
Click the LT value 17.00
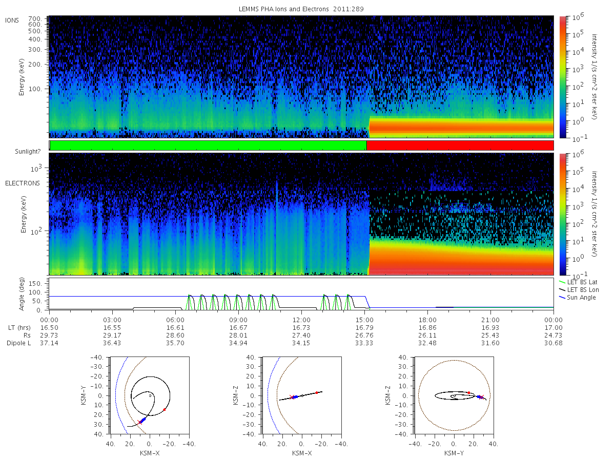553,327
